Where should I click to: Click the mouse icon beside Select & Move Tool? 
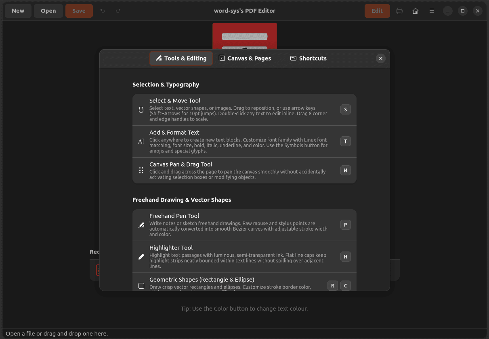tap(141, 110)
